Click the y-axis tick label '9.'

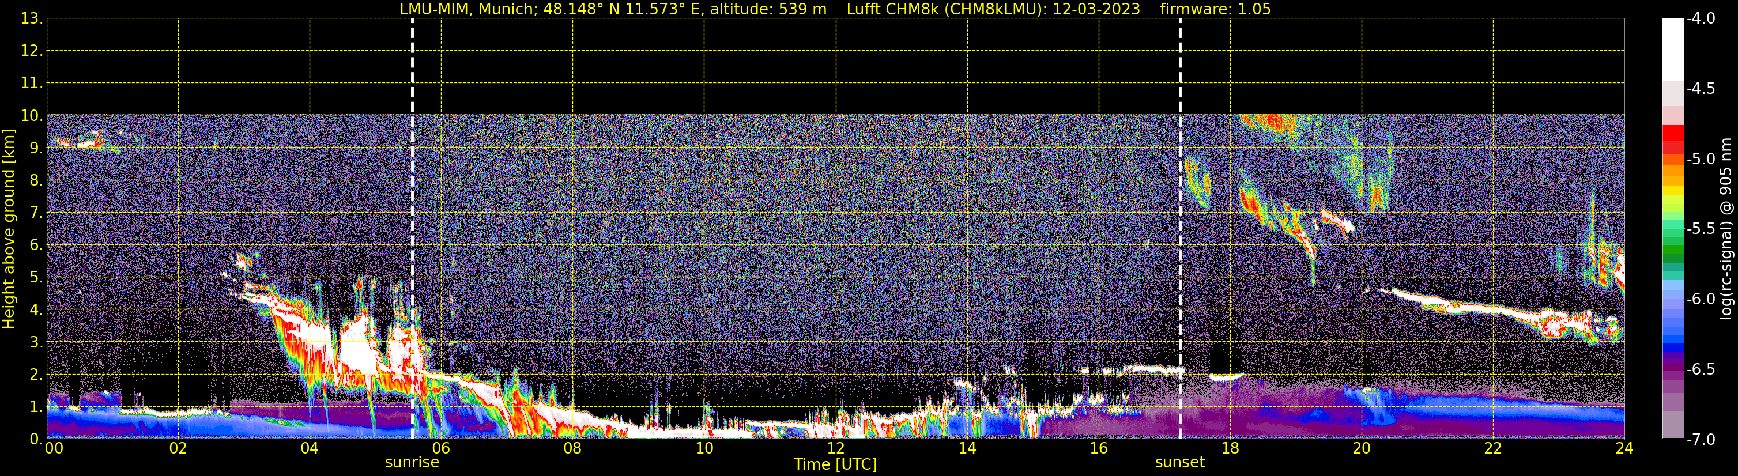pos(36,148)
